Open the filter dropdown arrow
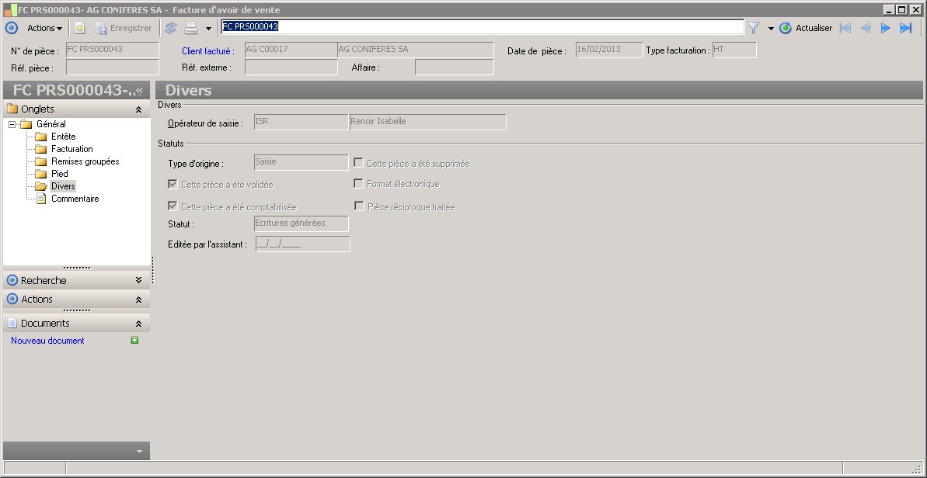The image size is (927, 478). 771,29
